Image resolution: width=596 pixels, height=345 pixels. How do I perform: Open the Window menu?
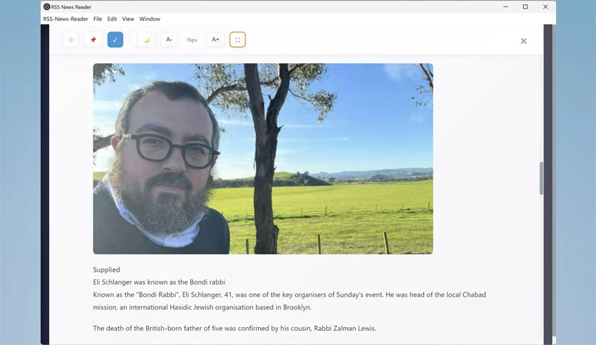point(150,19)
